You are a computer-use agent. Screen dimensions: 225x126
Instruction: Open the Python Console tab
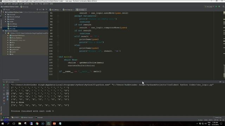click(x=27, y=118)
